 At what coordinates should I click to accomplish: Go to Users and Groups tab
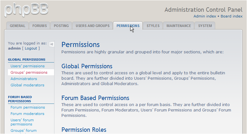(x=93, y=26)
